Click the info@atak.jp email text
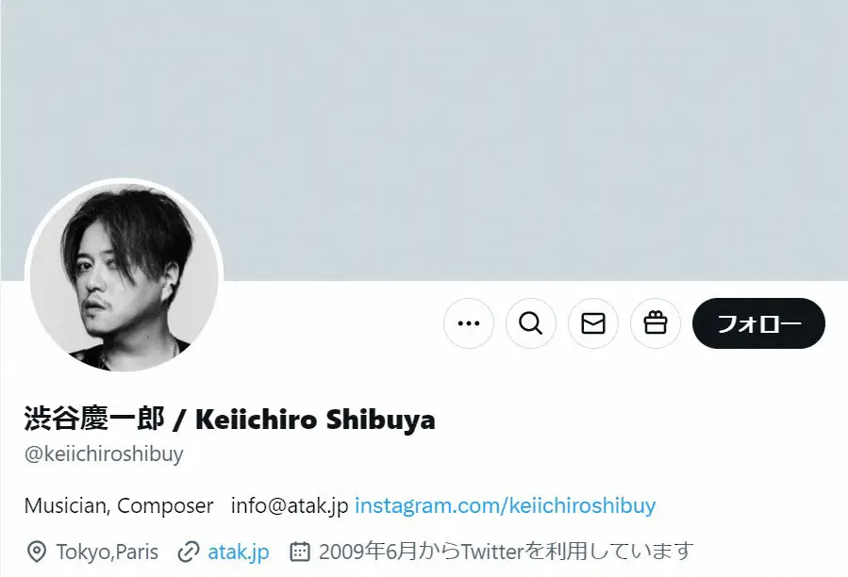The height and width of the screenshot is (577, 848). click(x=290, y=505)
